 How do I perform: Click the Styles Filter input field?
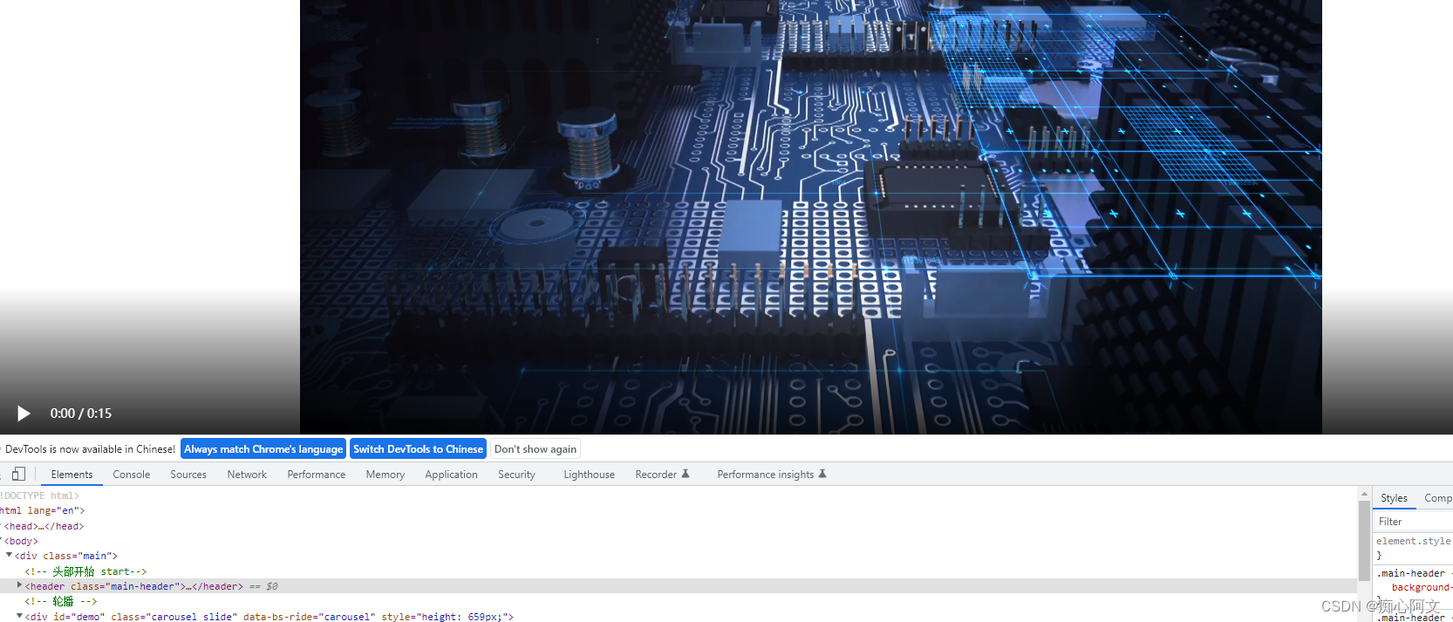click(x=1413, y=522)
